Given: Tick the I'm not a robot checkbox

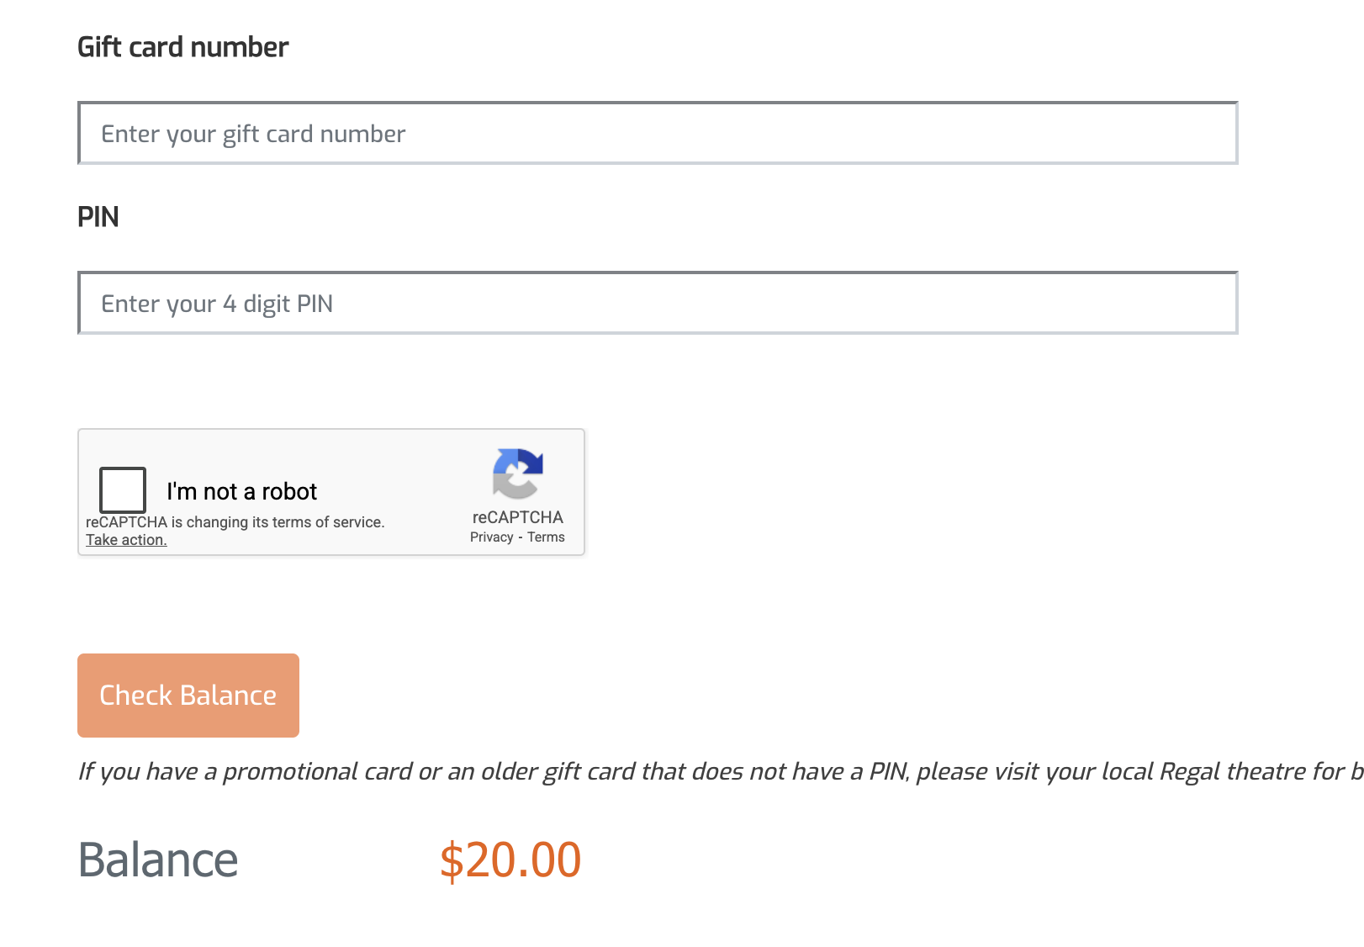Looking at the screenshot, I should tap(123, 489).
